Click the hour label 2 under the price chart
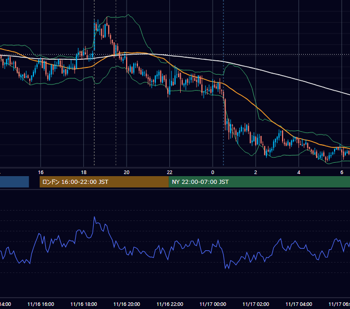Screen dimensions: 350x309 tap(256, 173)
